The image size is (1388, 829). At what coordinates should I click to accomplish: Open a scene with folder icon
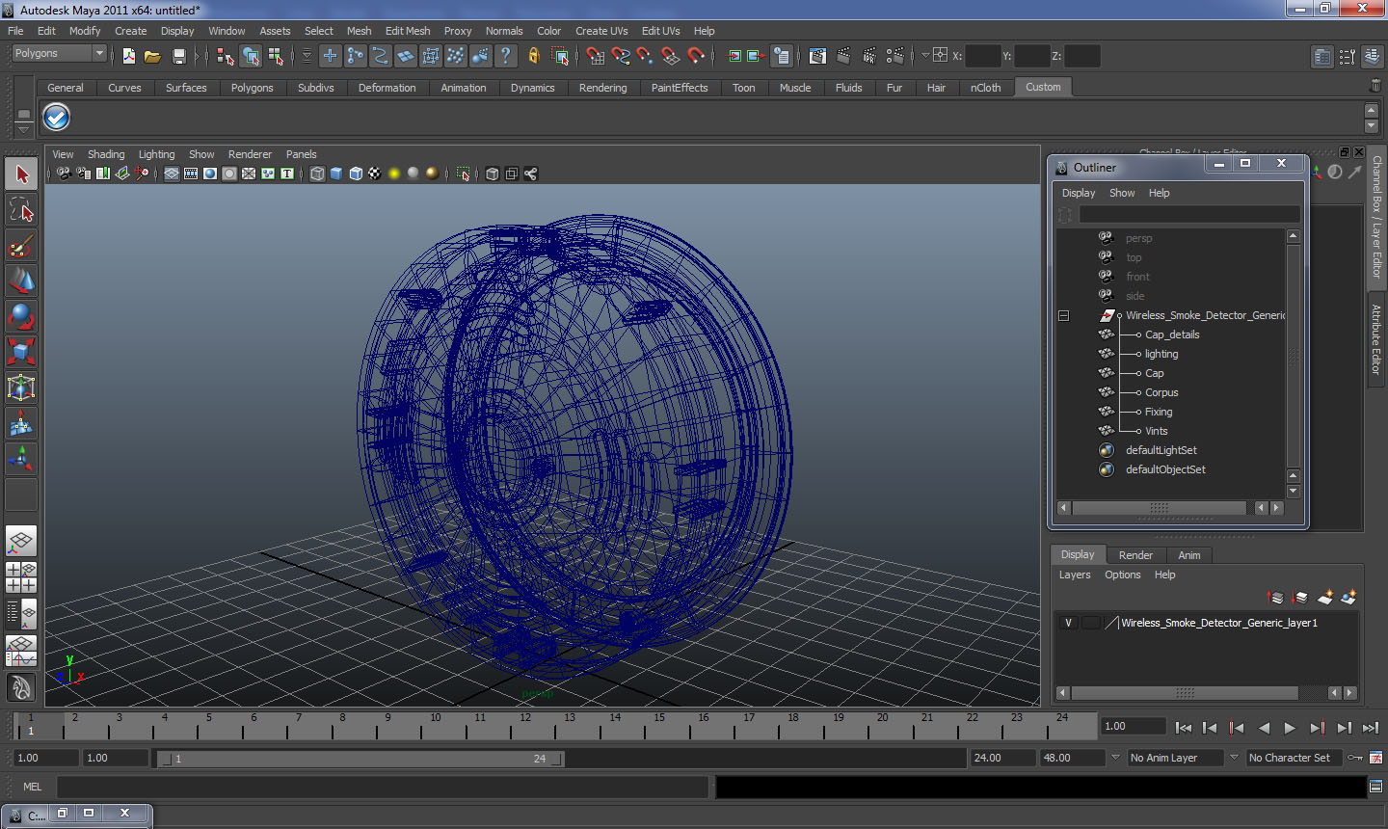[x=152, y=56]
